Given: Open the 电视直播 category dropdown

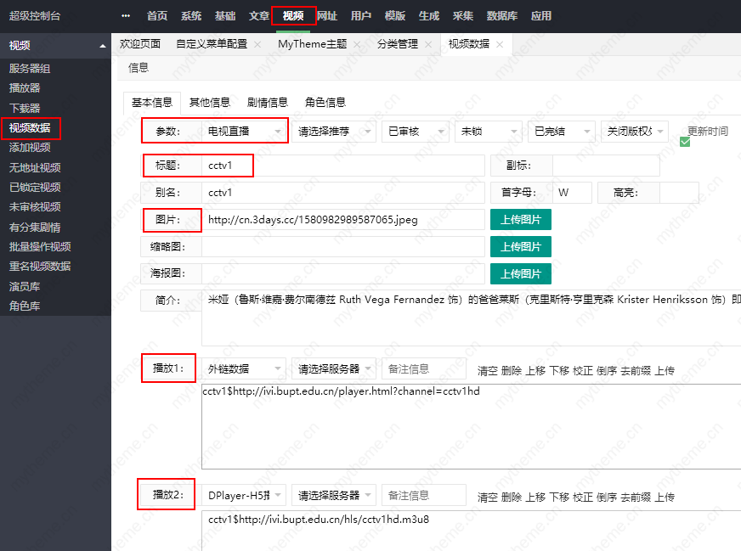Looking at the screenshot, I should point(245,132).
